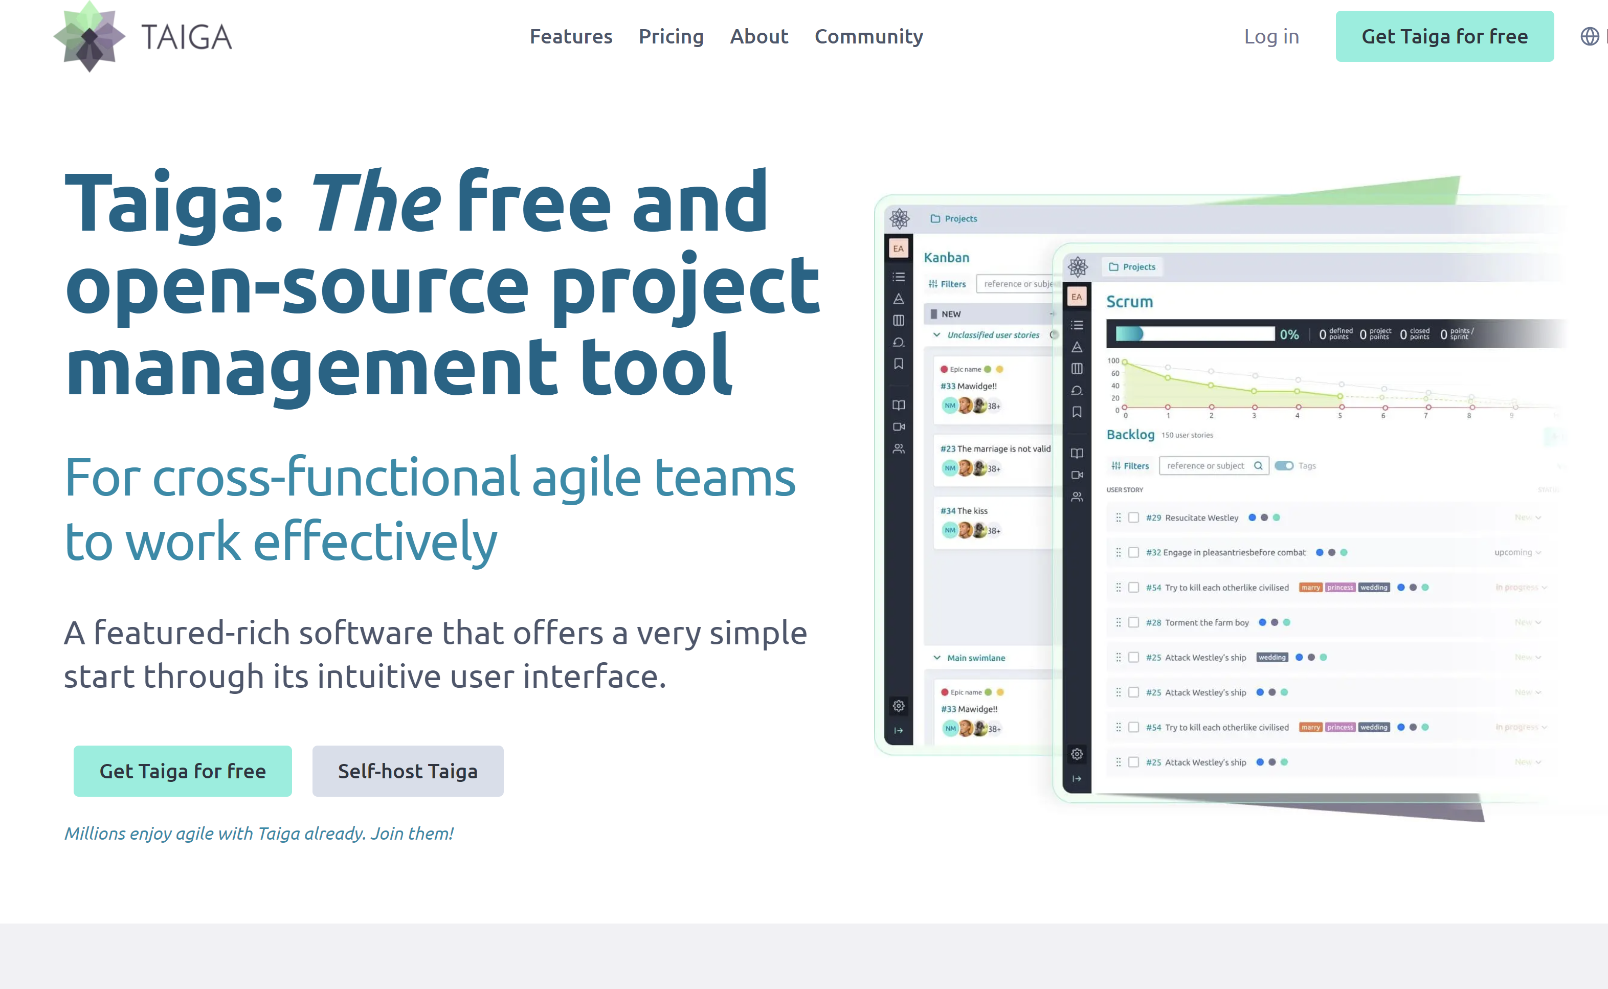Click the EA project avatar in Kanban sidebar
This screenshot has width=1608, height=989.
click(x=898, y=249)
